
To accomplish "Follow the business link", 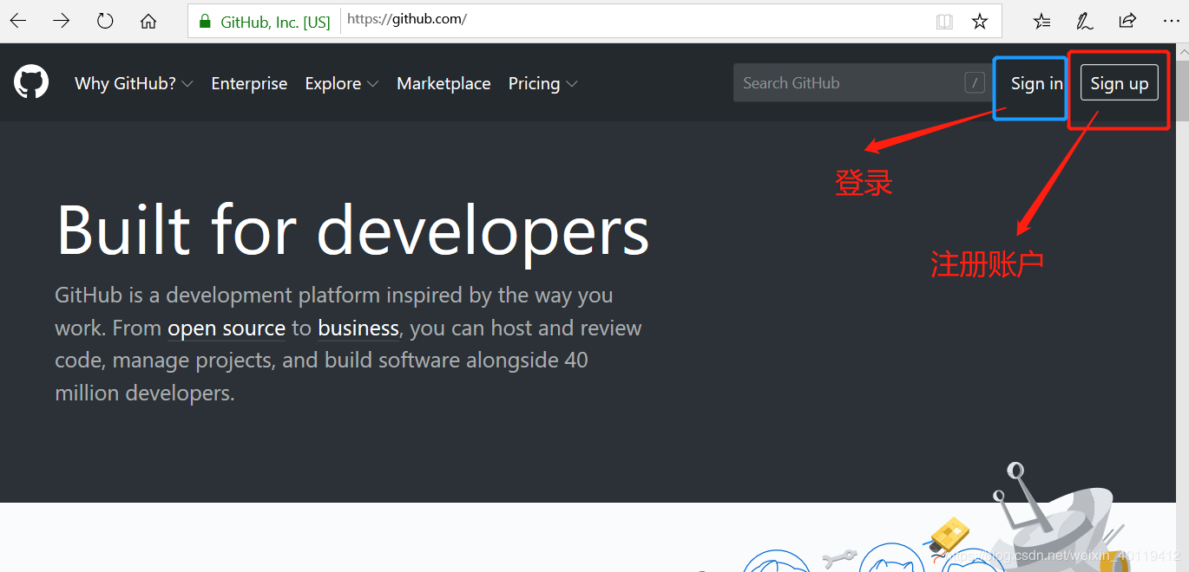I will (x=358, y=328).
